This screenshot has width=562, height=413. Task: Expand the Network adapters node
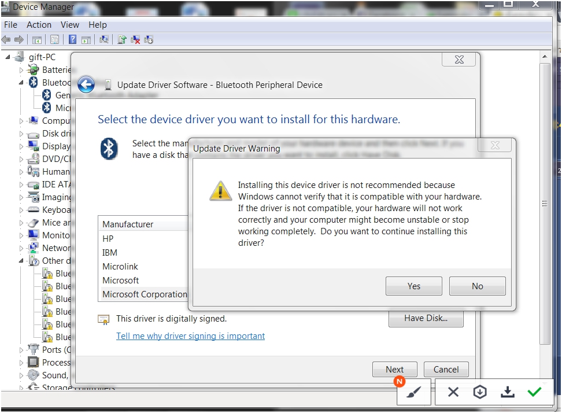click(21, 248)
